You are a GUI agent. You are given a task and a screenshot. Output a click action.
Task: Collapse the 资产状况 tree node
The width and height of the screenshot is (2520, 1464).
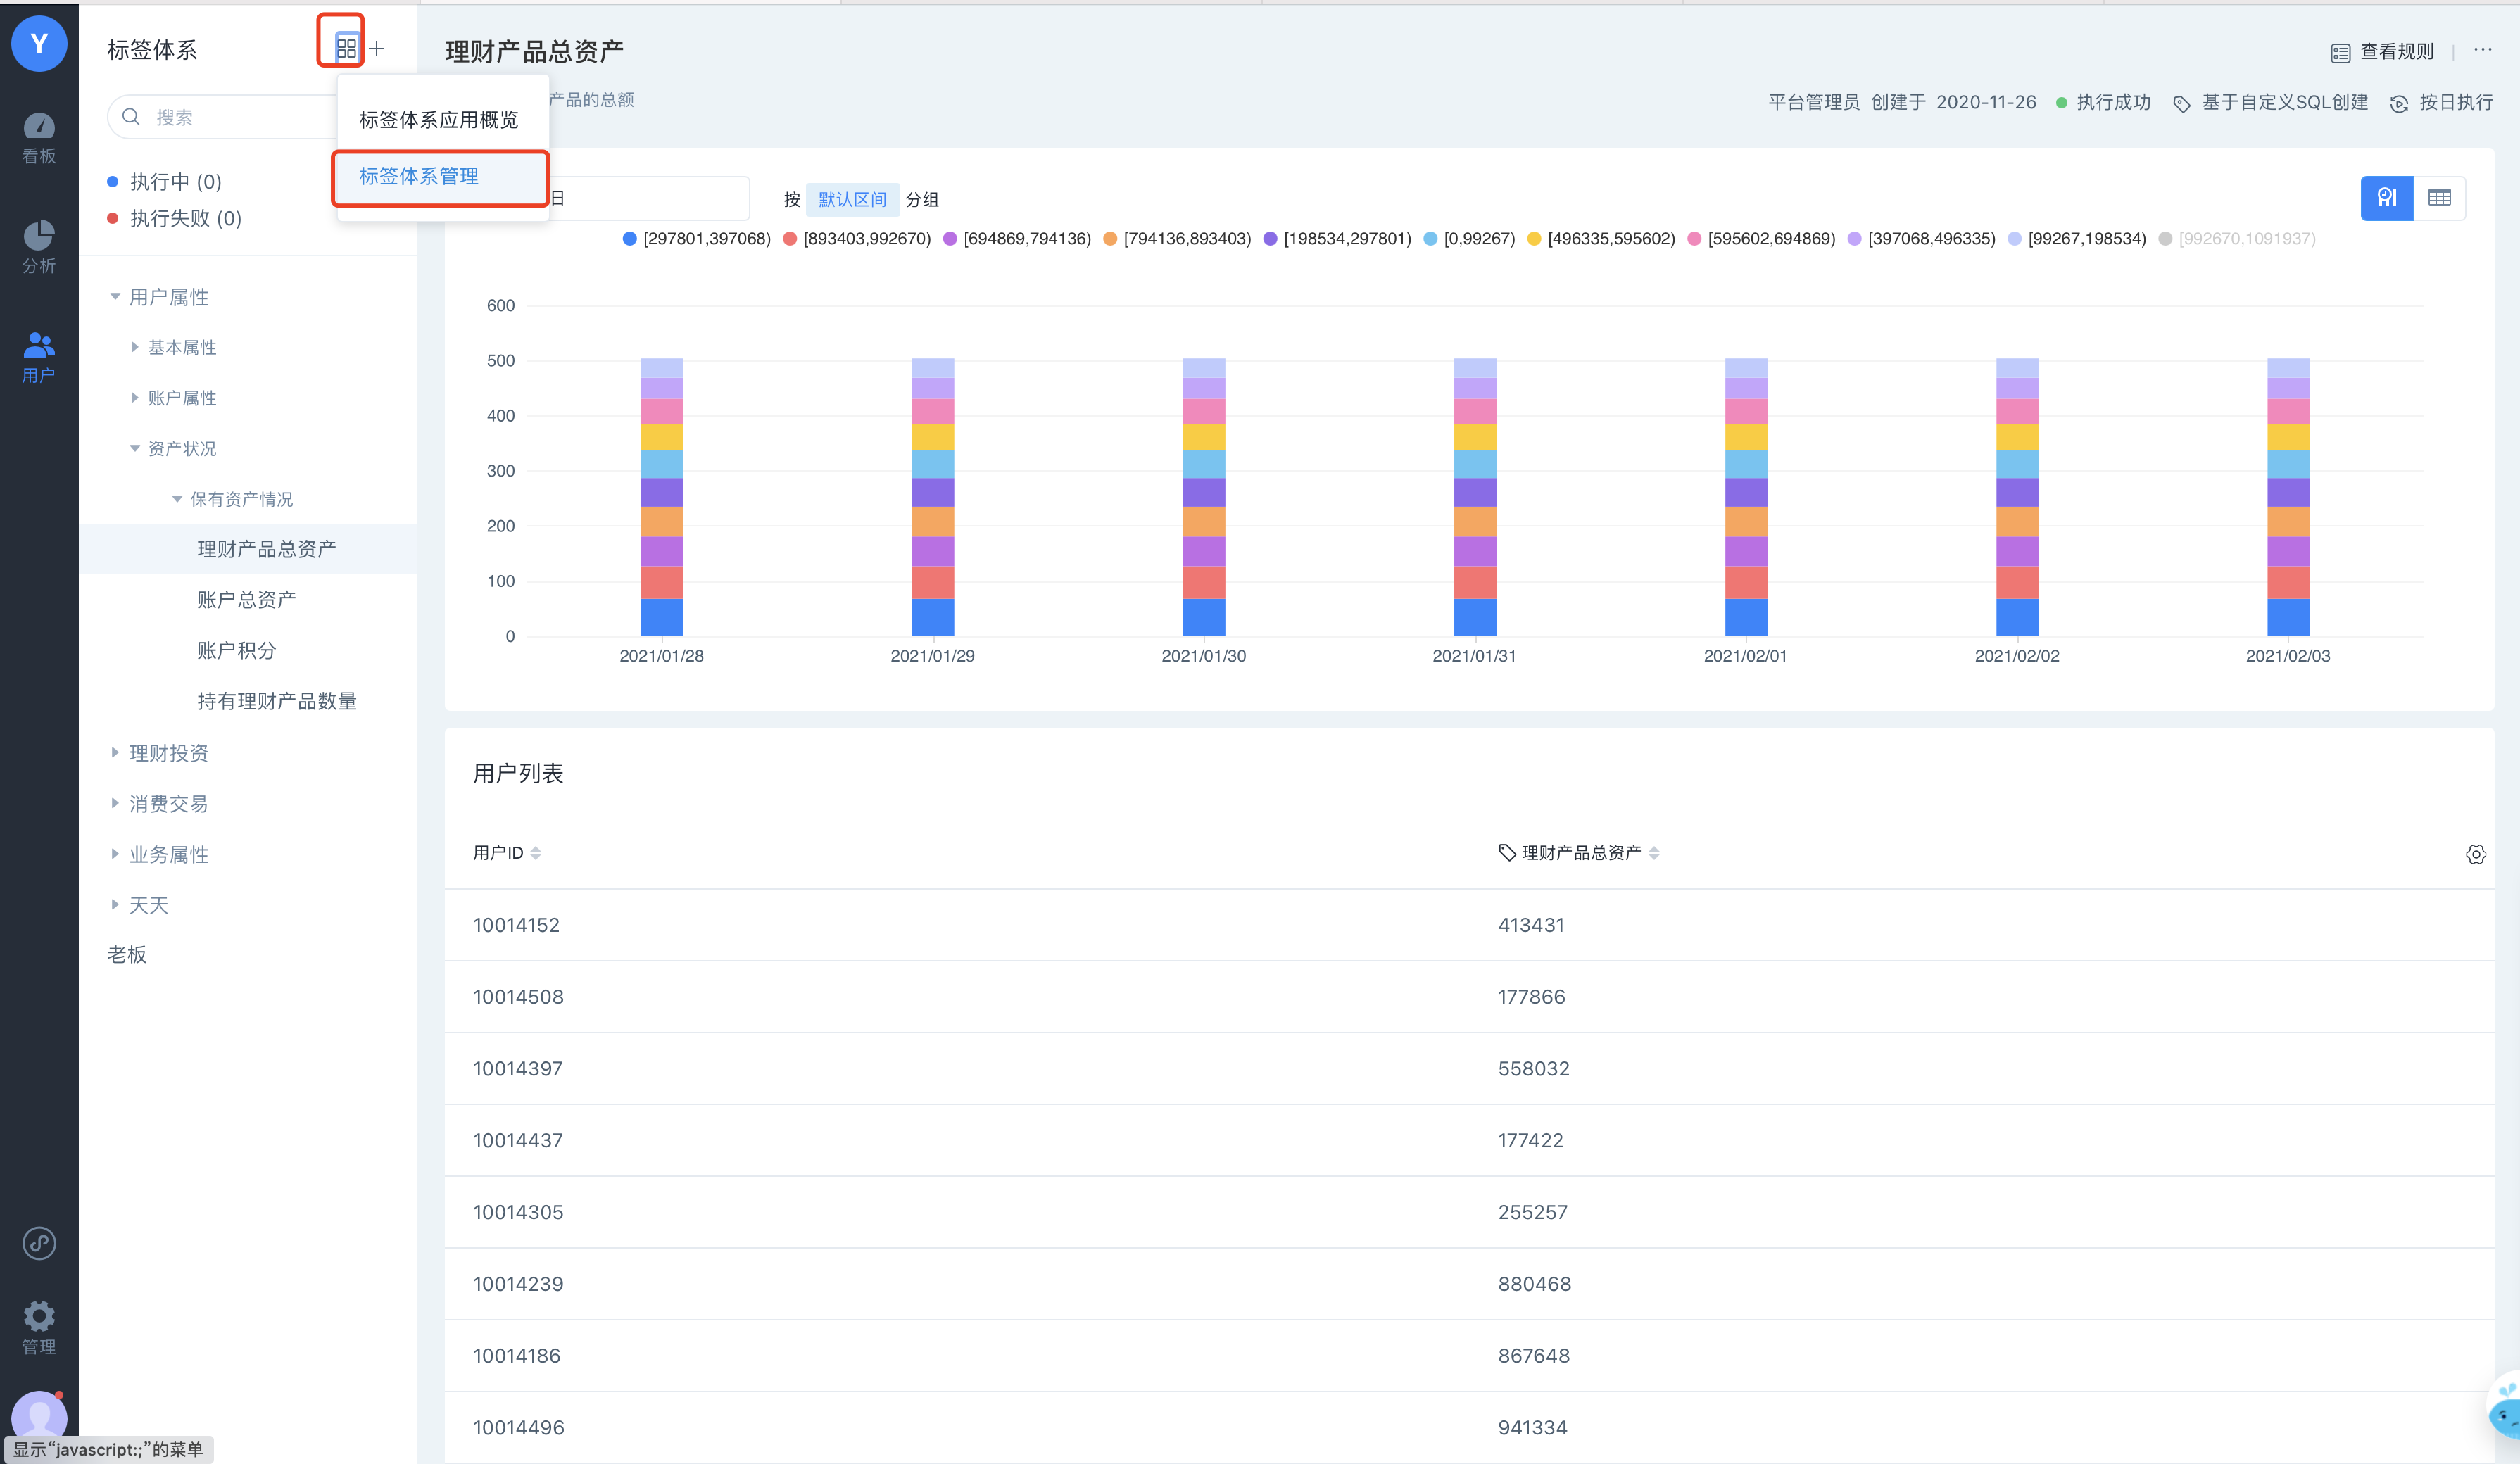pyautogui.click(x=134, y=448)
